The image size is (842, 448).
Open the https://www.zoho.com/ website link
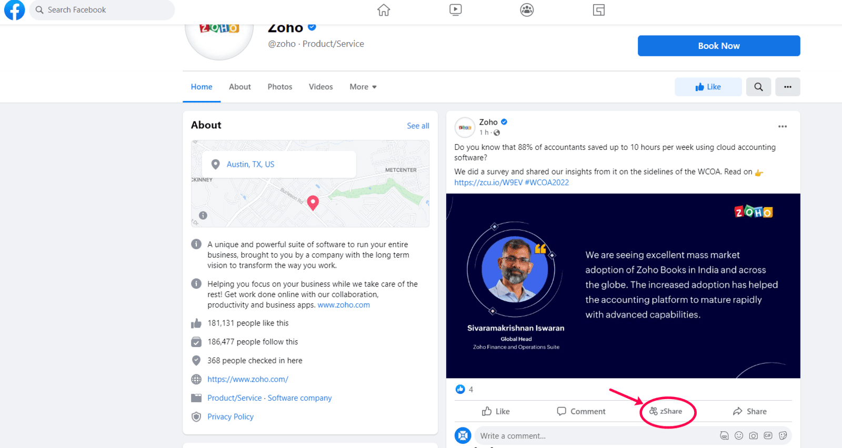coord(248,379)
